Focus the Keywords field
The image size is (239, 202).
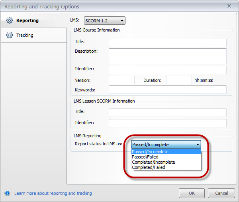pyautogui.click(x=168, y=89)
